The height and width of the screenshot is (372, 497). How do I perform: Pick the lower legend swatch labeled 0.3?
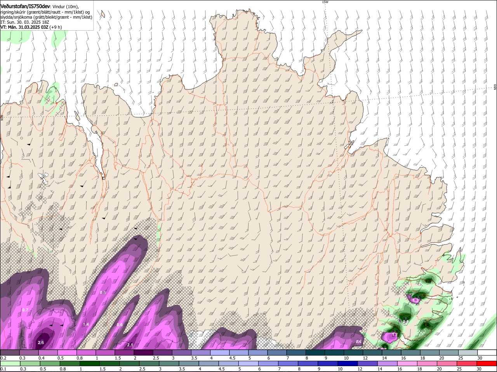30,363
